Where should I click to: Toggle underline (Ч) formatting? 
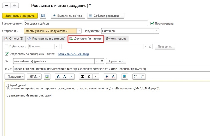pyautogui.click(x=96, y=77)
